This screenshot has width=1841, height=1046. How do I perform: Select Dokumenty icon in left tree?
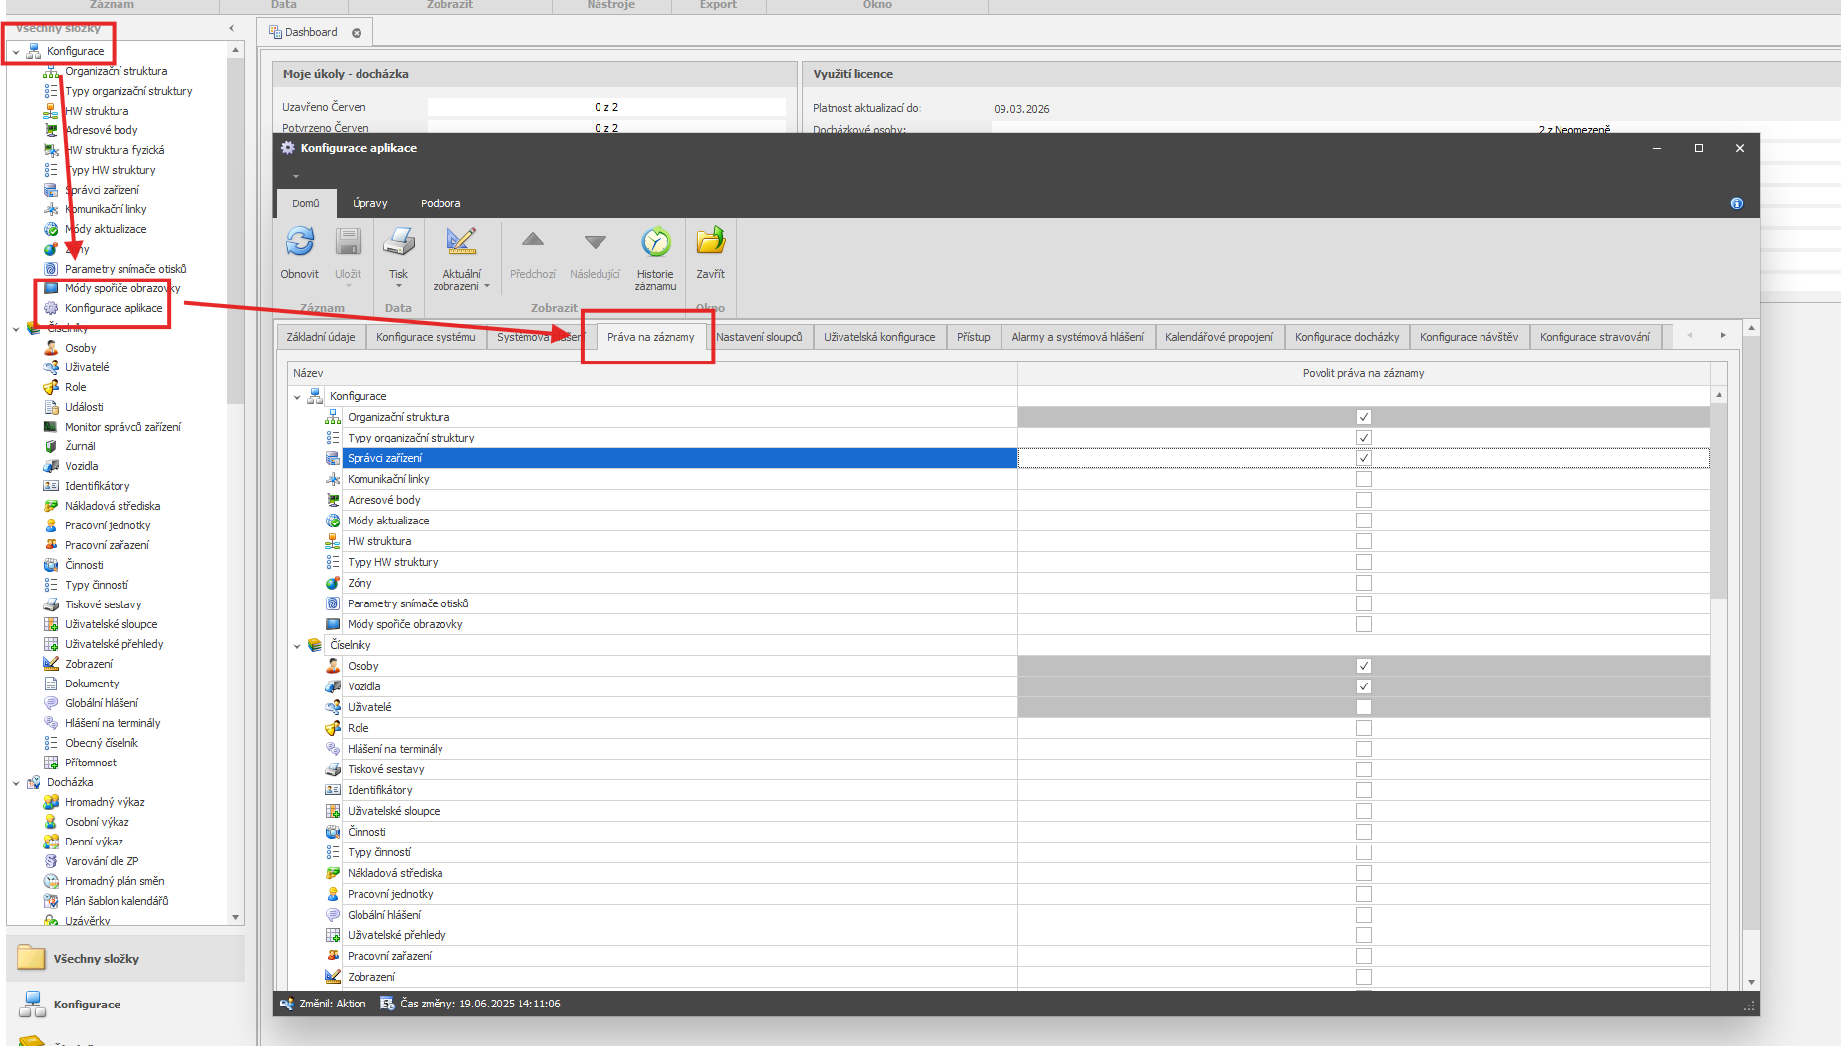51,684
